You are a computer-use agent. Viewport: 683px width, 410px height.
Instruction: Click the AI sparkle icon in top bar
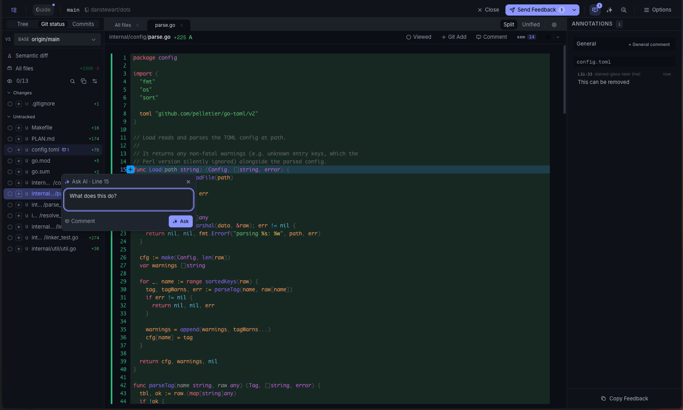609,10
